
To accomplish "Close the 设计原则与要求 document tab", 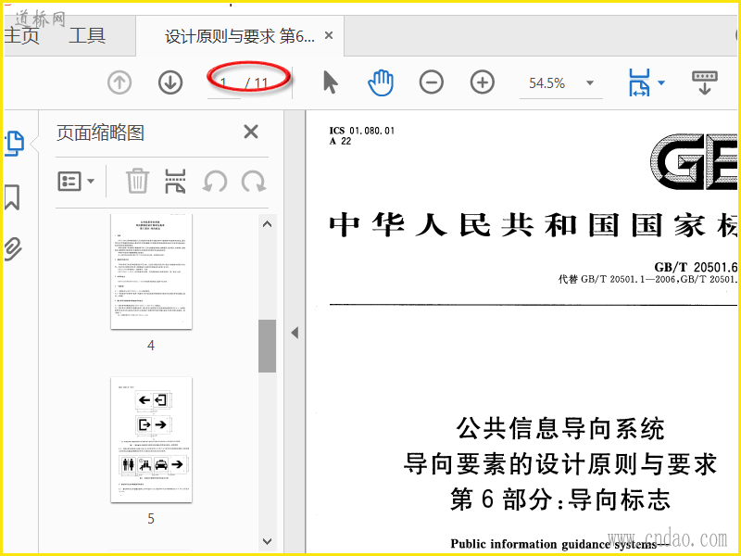I will pos(329,35).
